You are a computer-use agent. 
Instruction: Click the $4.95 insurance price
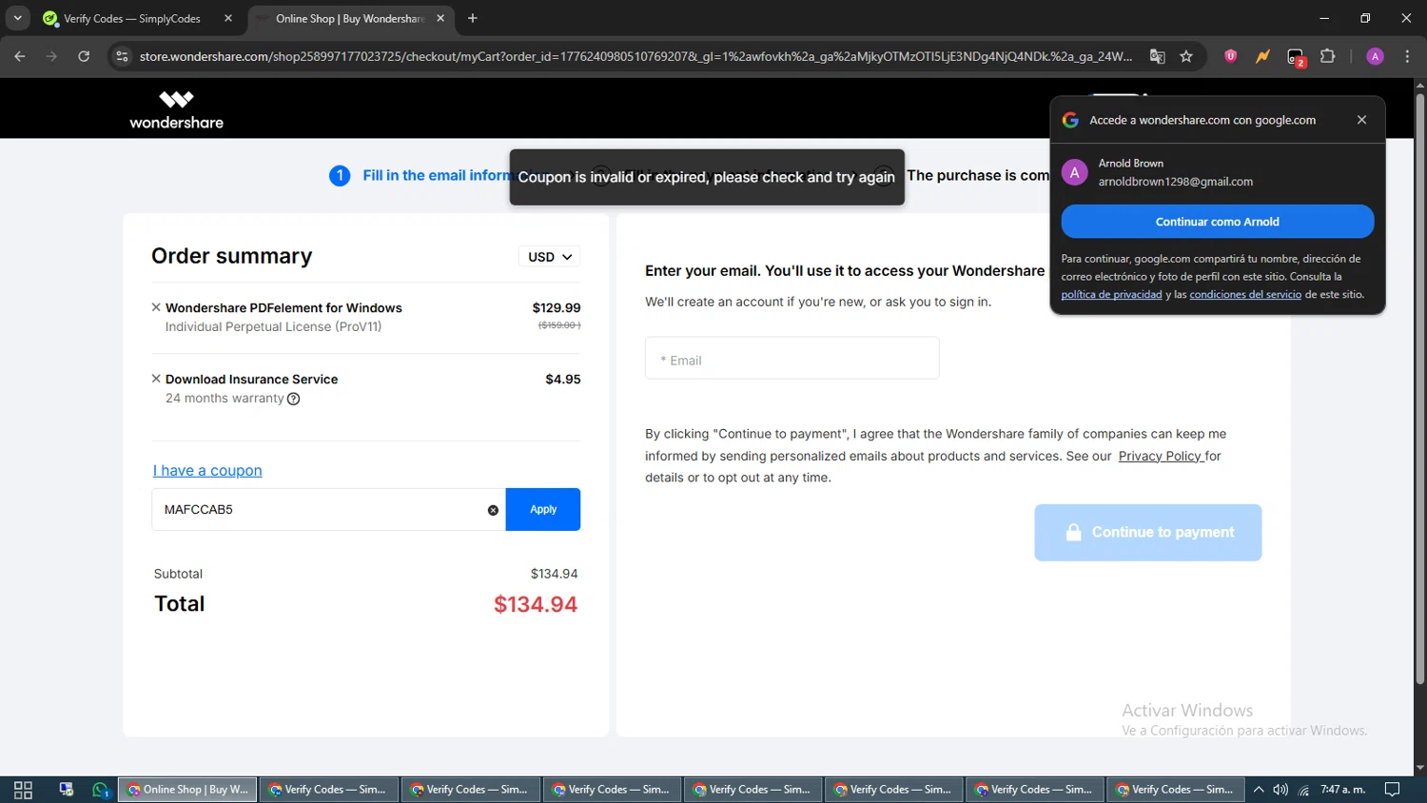(563, 379)
